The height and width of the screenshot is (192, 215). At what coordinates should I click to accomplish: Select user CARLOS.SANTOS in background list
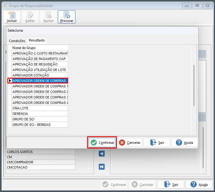pyautogui.click(x=41, y=152)
